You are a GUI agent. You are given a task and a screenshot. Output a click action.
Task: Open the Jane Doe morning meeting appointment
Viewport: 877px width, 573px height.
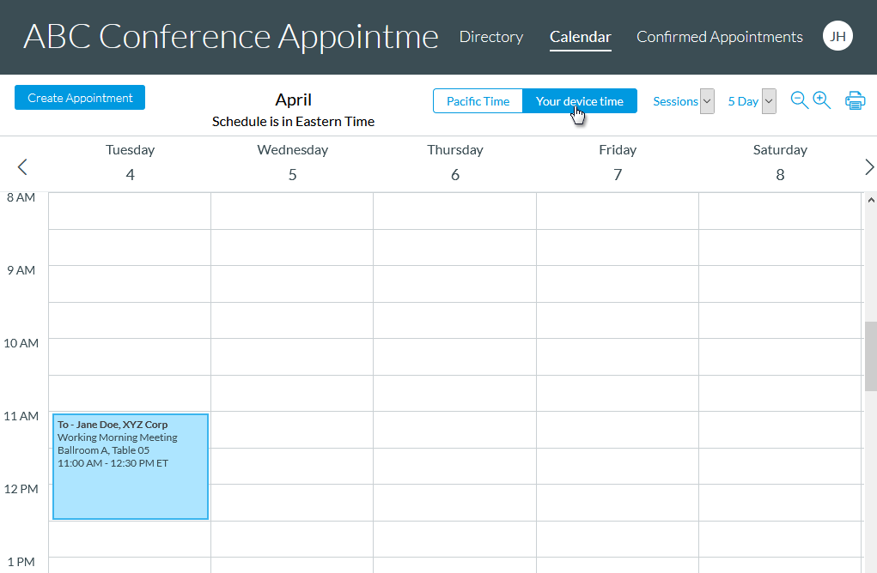click(130, 466)
